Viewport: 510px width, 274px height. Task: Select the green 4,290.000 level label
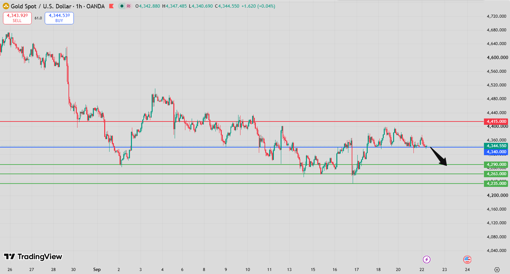click(x=496, y=165)
